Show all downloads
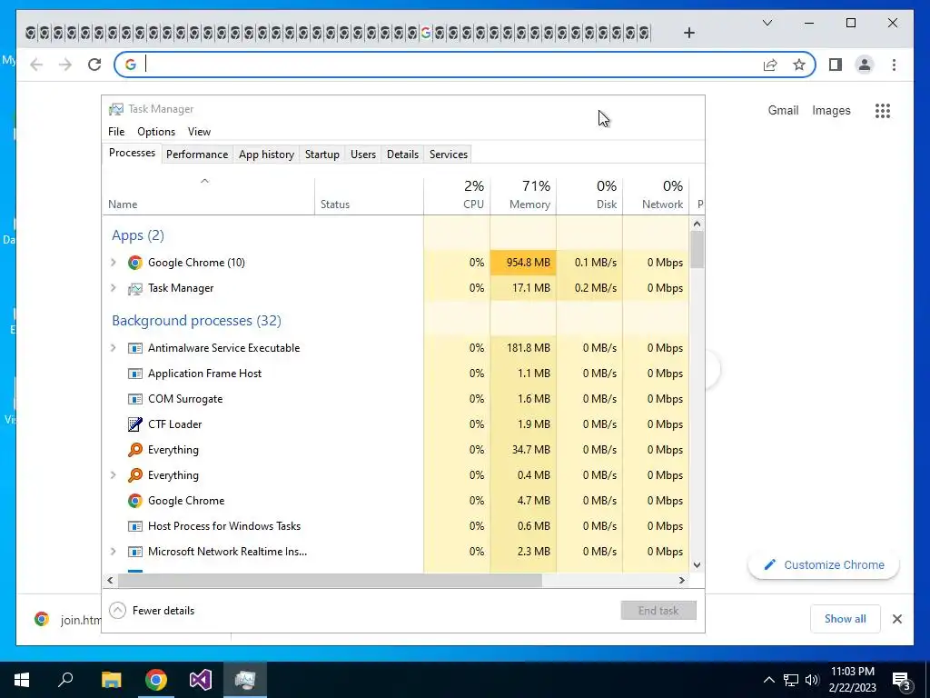Screen dimensions: 930x698 [x=846, y=618]
